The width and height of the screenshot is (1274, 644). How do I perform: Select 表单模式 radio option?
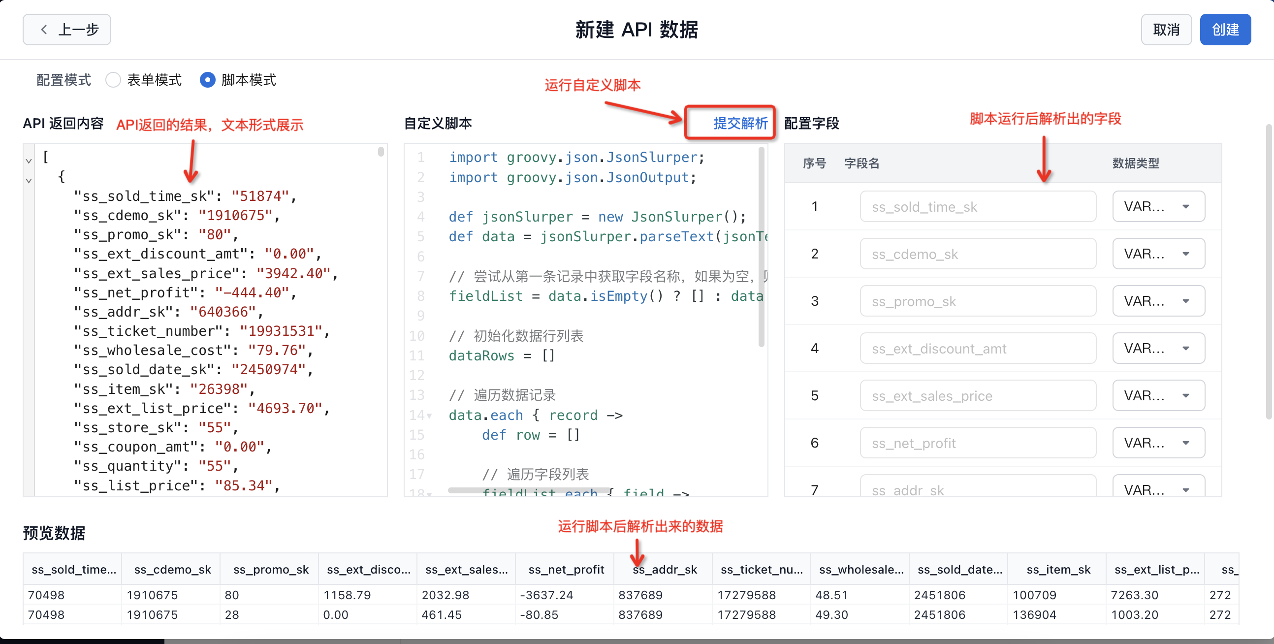pyautogui.click(x=113, y=80)
